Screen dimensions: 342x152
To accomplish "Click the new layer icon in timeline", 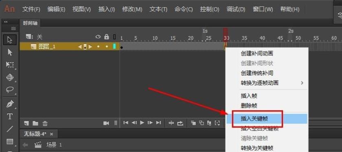I will 26,123.
